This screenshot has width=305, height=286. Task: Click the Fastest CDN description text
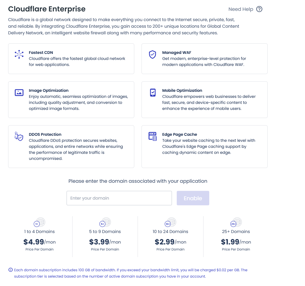pyautogui.click(x=77, y=61)
